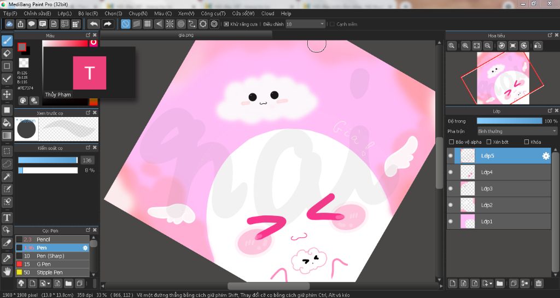Toggle 'Cạnh mềm' checkbox
Screen dimensions: 560x298
pyautogui.click(x=332, y=24)
